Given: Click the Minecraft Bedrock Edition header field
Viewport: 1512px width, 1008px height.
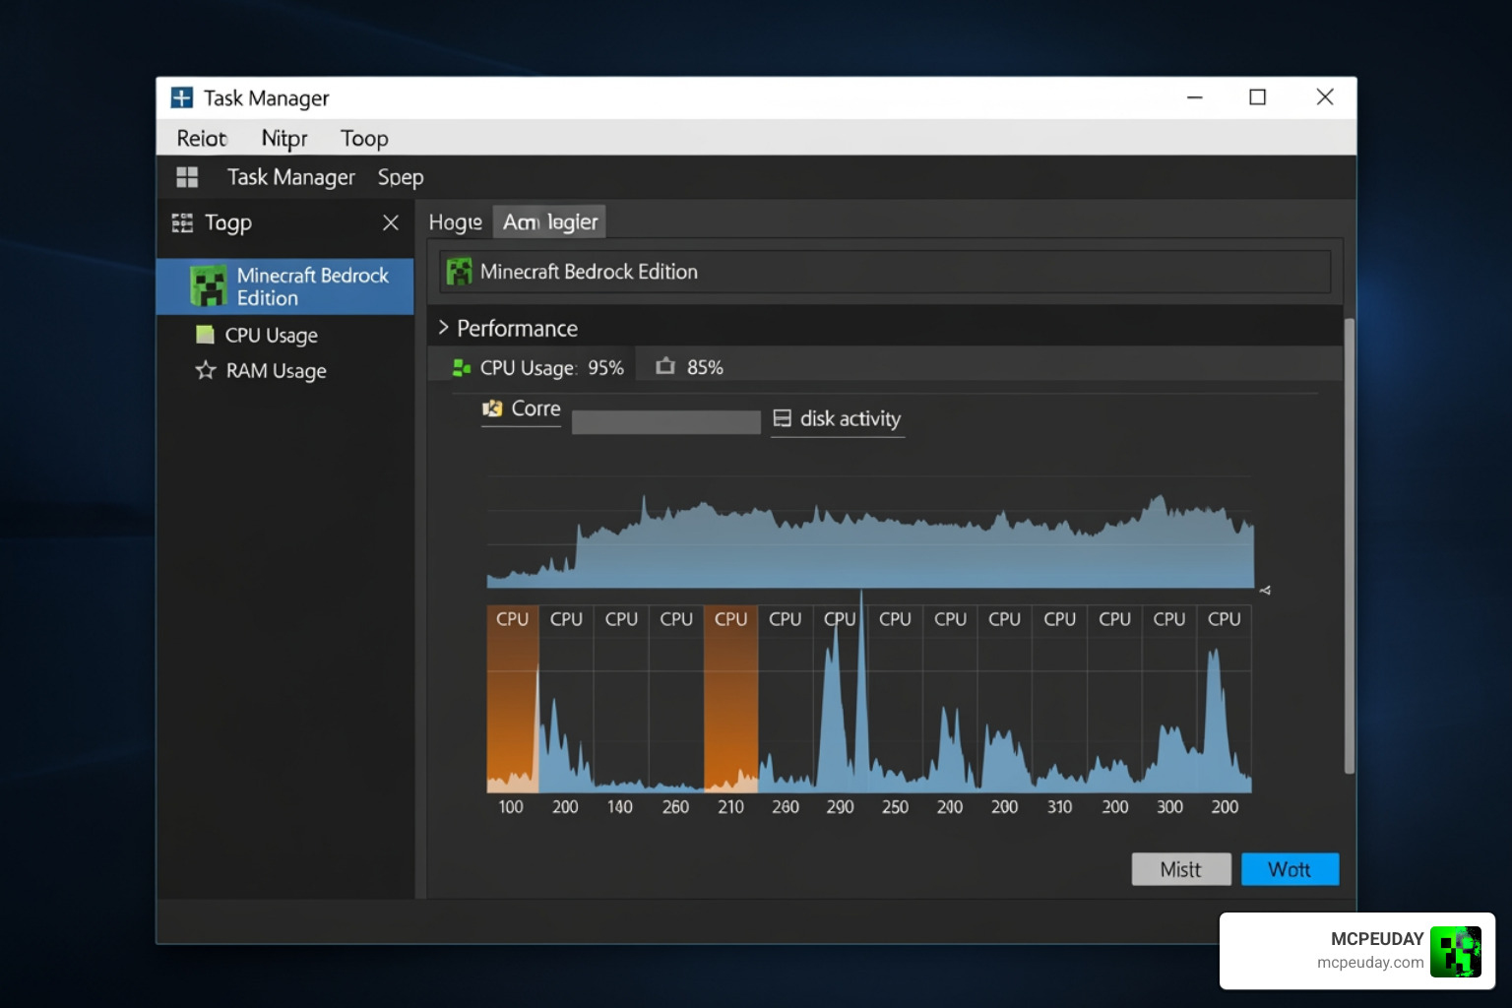Looking at the screenshot, I should [x=885, y=272].
